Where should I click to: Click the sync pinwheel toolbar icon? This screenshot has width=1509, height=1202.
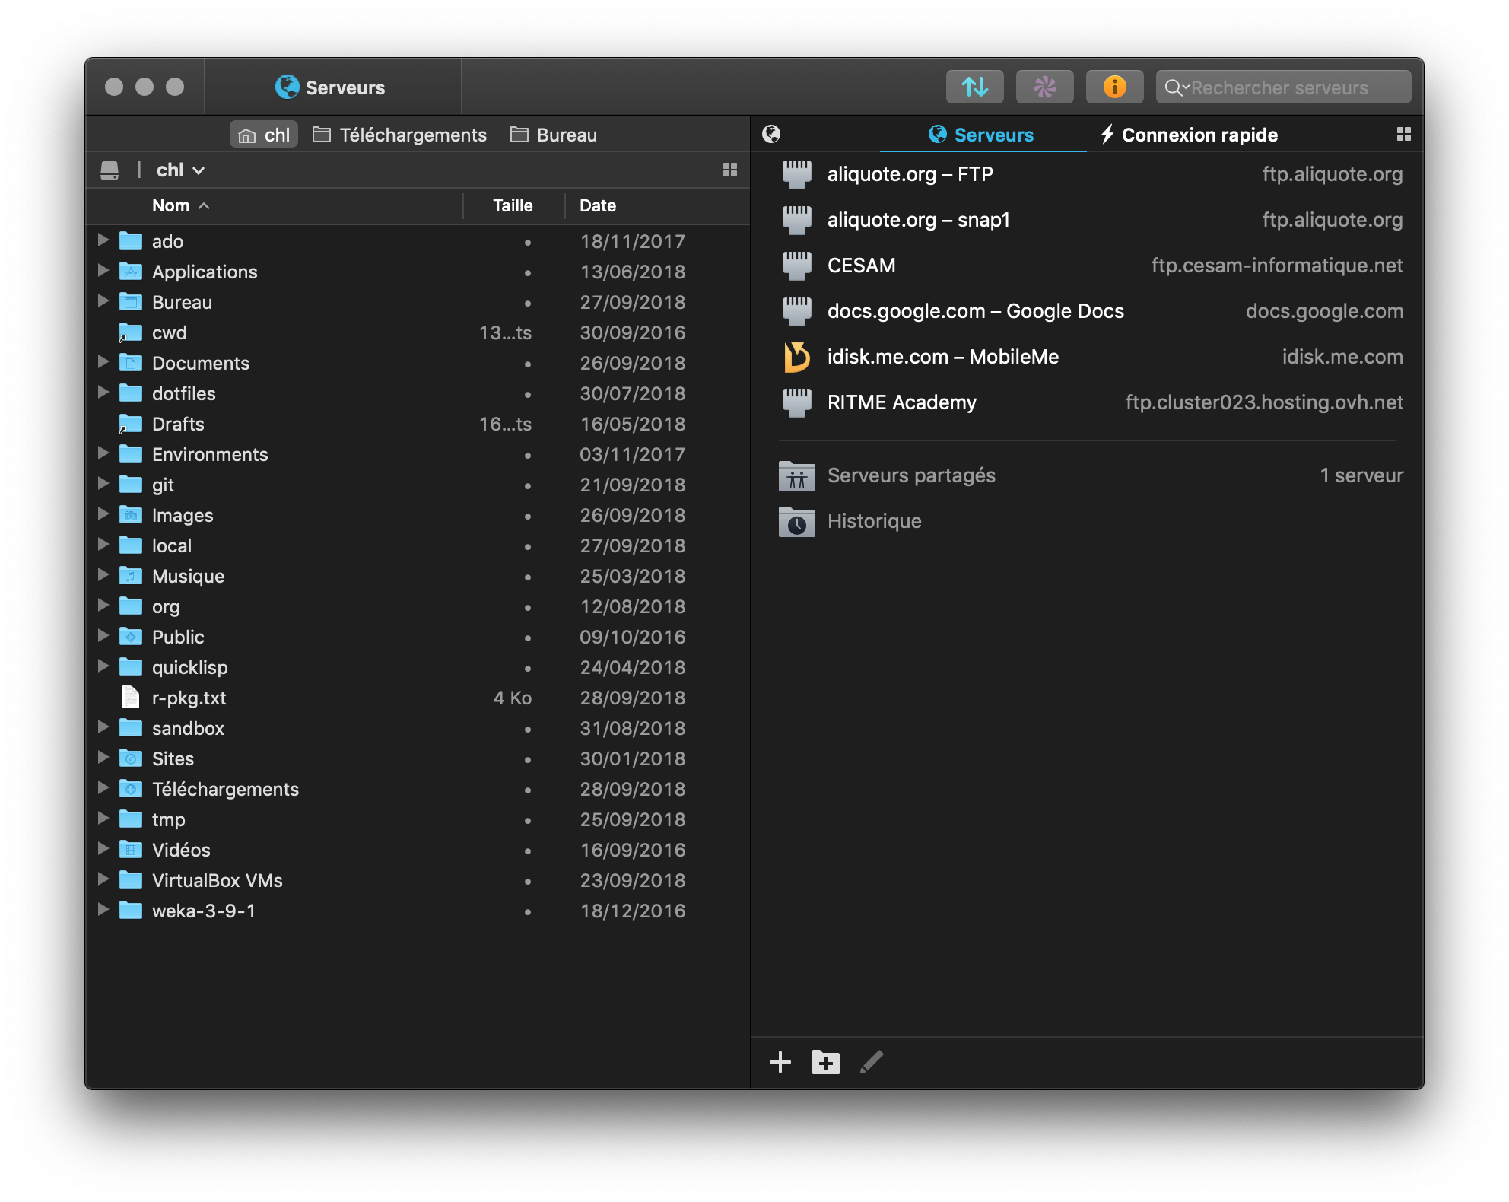pos(1044,87)
